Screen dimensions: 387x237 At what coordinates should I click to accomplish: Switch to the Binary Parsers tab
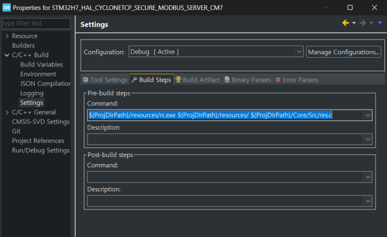coord(248,80)
